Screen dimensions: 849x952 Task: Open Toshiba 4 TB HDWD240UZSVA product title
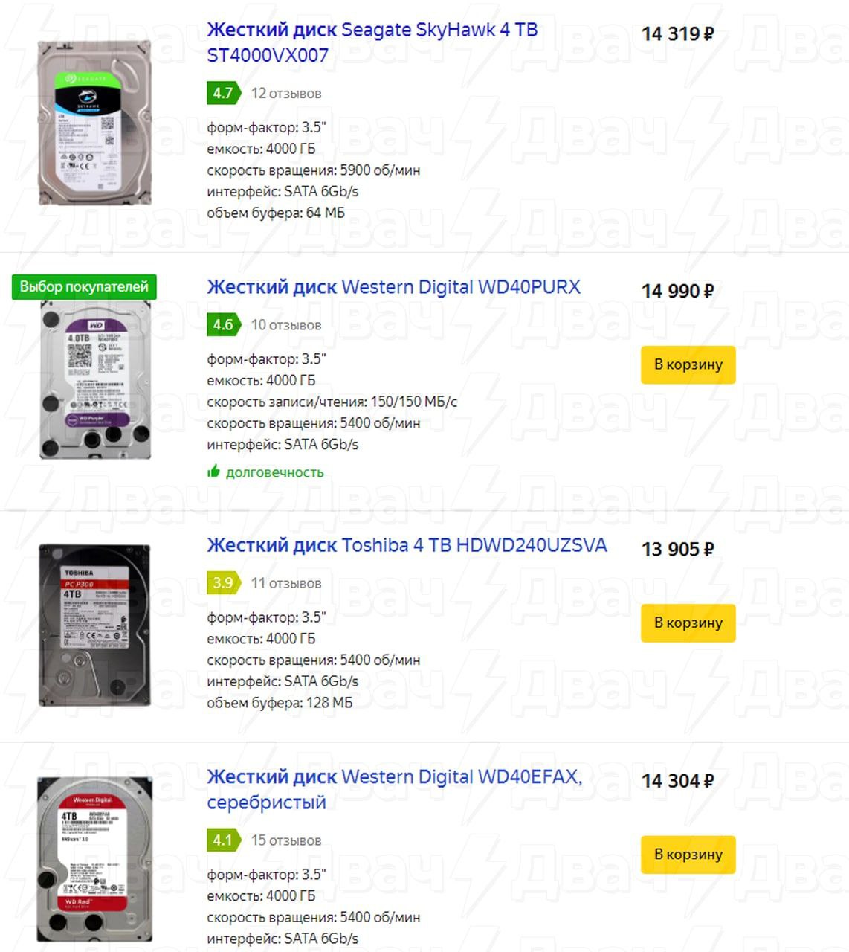pos(407,545)
